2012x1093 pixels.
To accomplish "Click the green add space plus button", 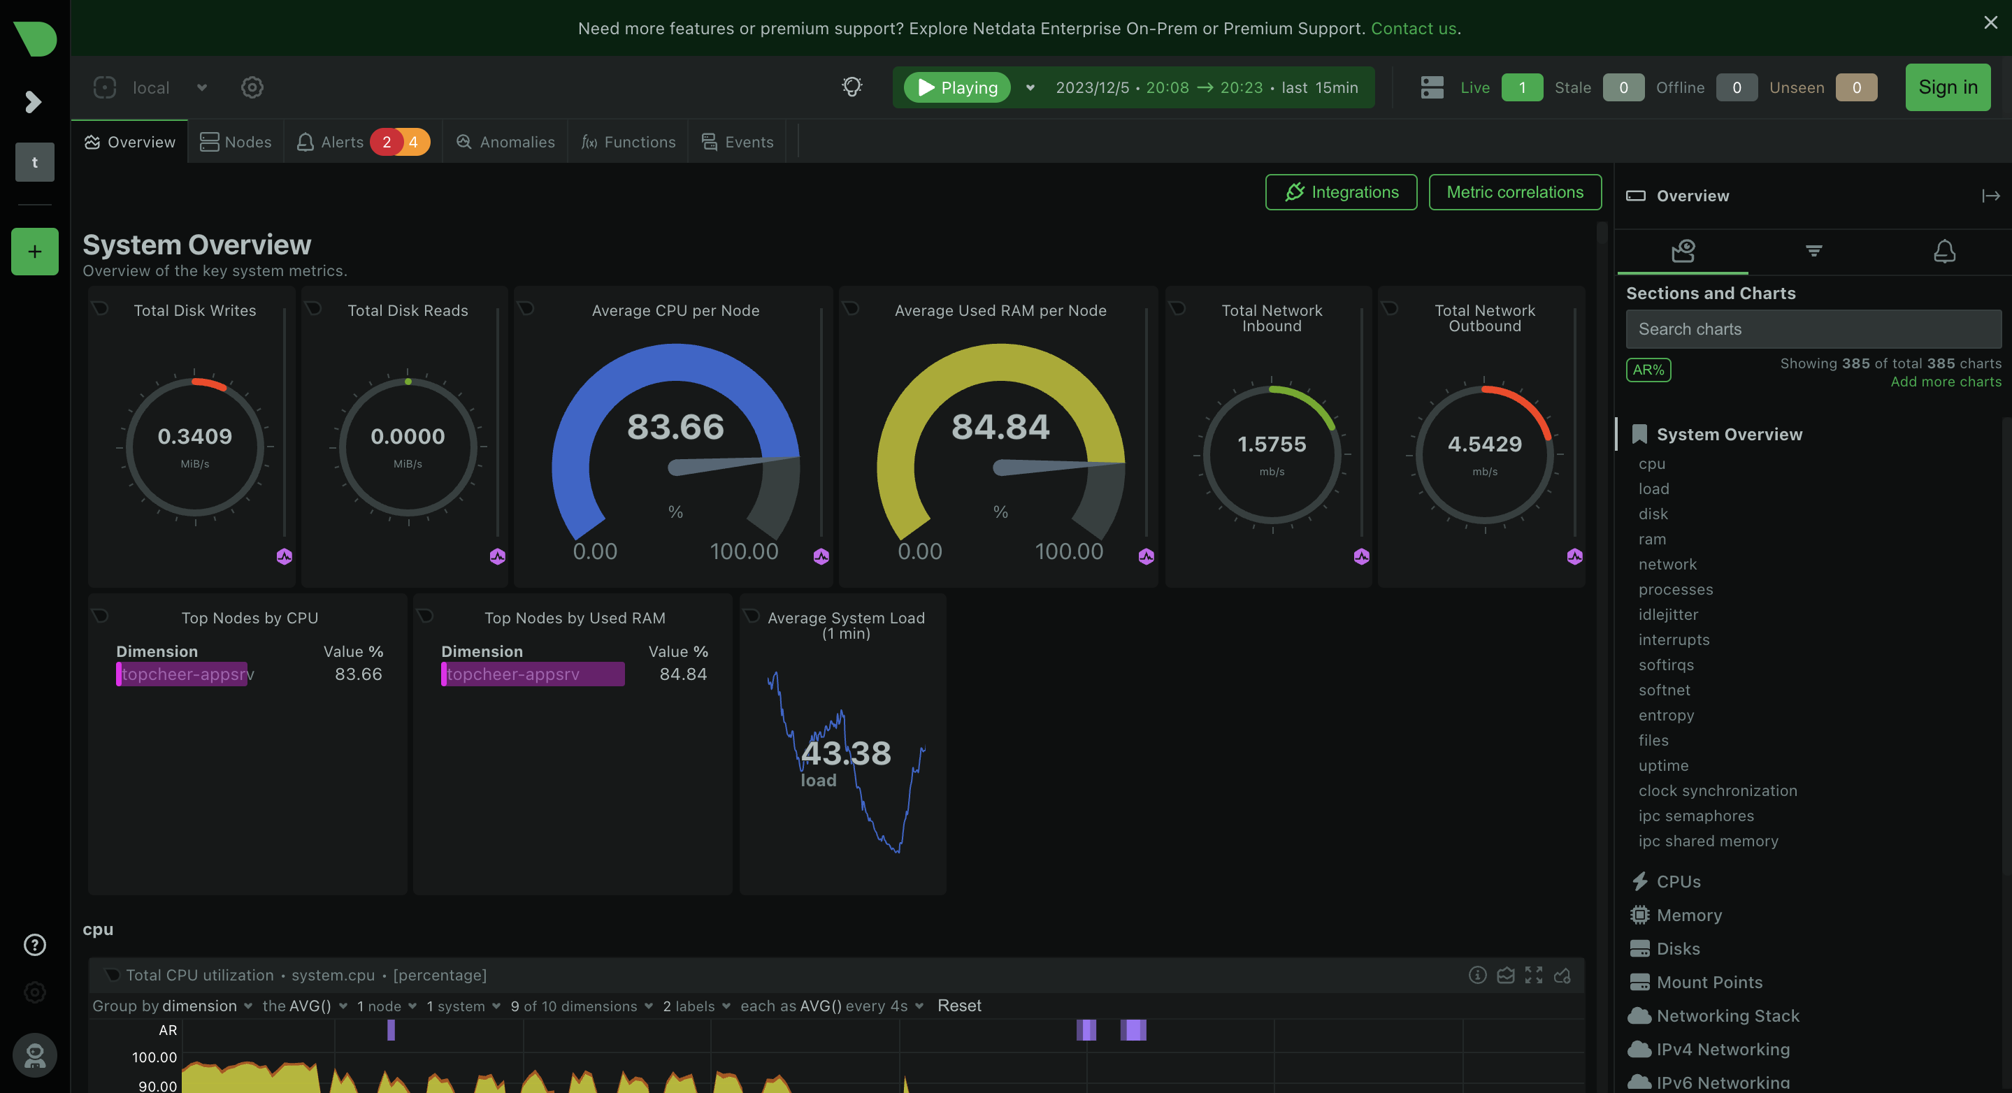I will (34, 252).
